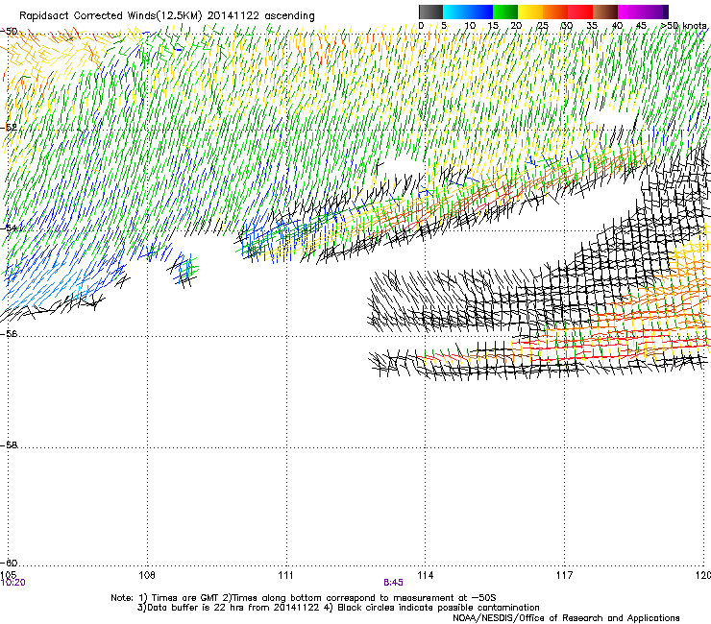711x624 pixels.
Task: Click the yellow 20-25 knots legend swatch
Action: (530, 12)
